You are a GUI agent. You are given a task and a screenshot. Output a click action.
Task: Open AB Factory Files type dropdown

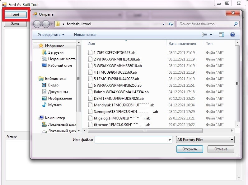click(205, 140)
